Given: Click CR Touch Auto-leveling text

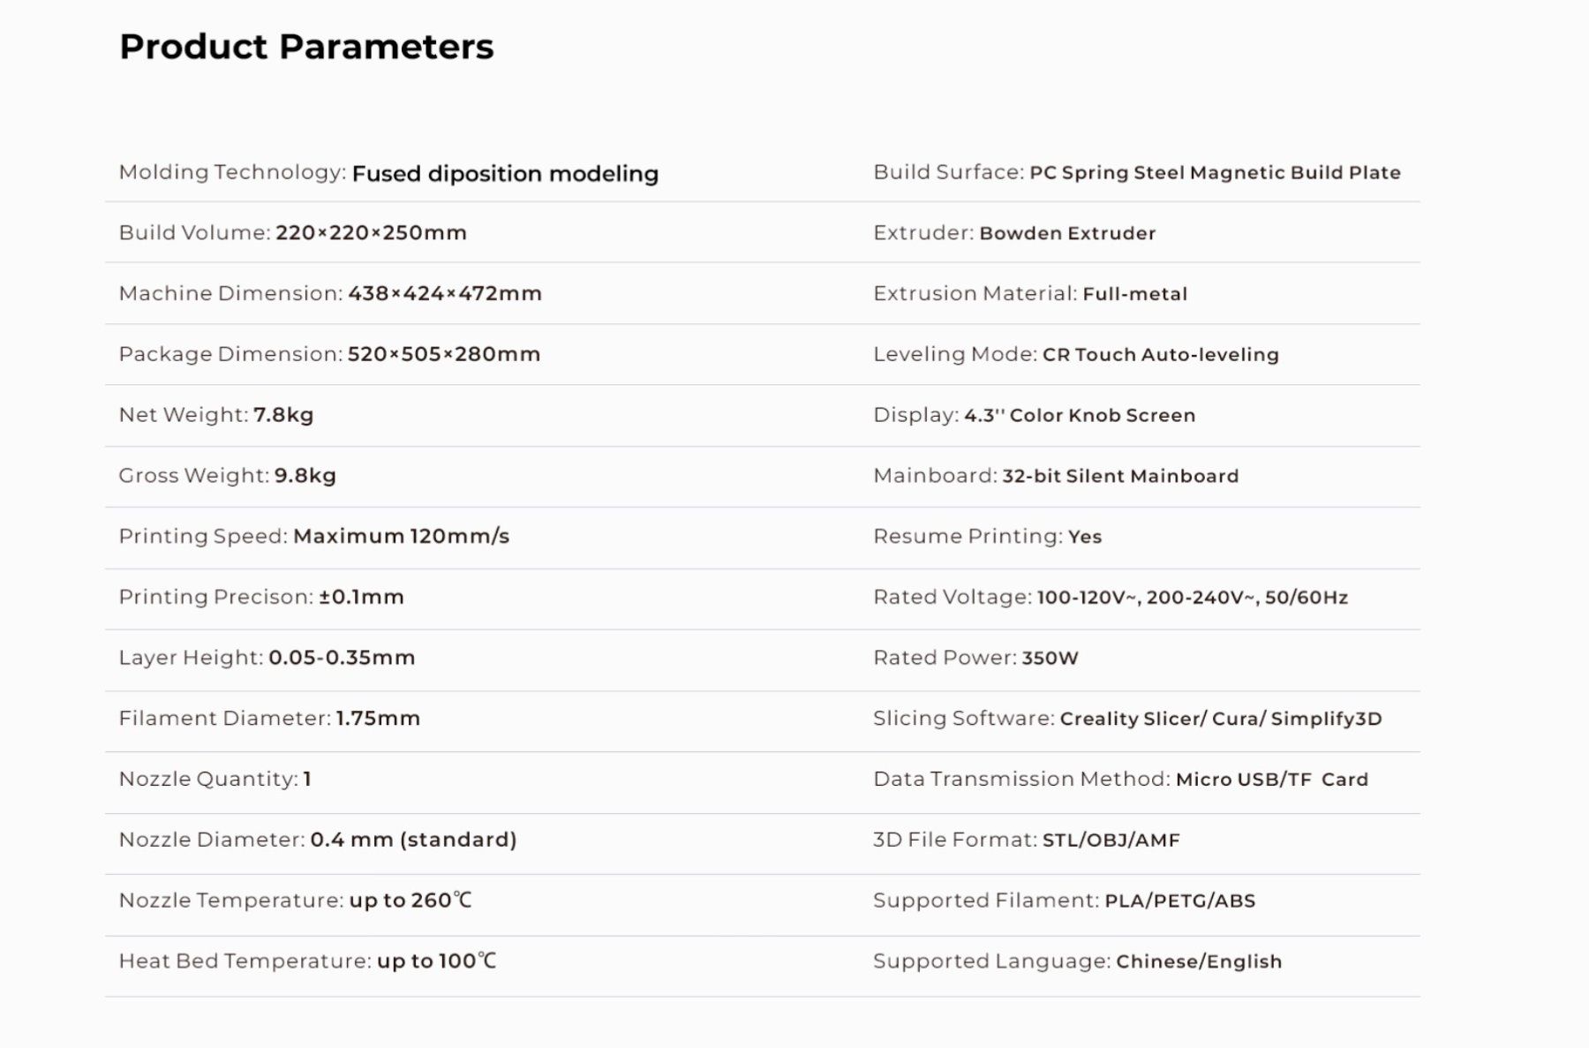Looking at the screenshot, I should (1160, 355).
